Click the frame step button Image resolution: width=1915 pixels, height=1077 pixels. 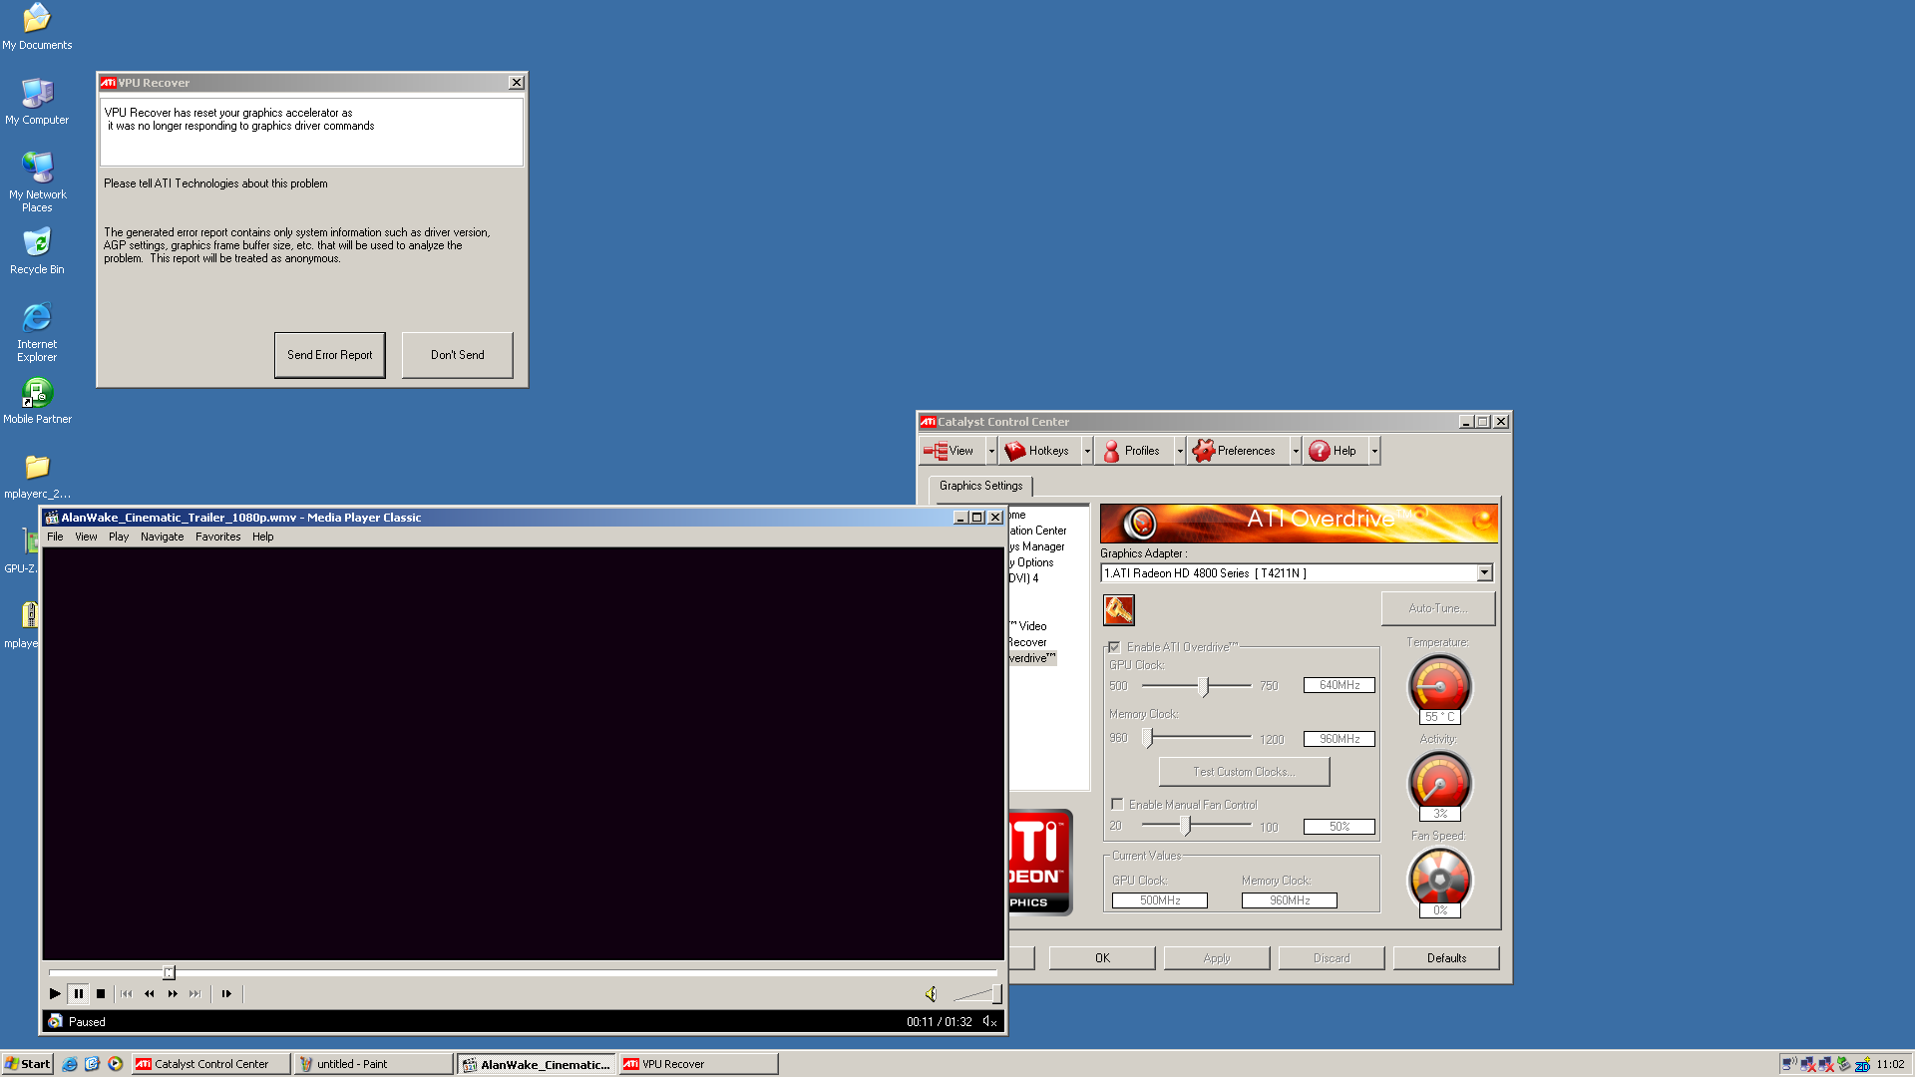[226, 993]
